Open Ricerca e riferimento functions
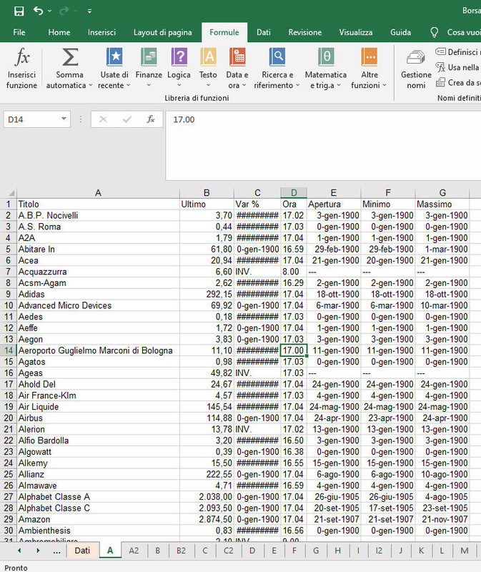481x572 pixels. tap(277, 69)
